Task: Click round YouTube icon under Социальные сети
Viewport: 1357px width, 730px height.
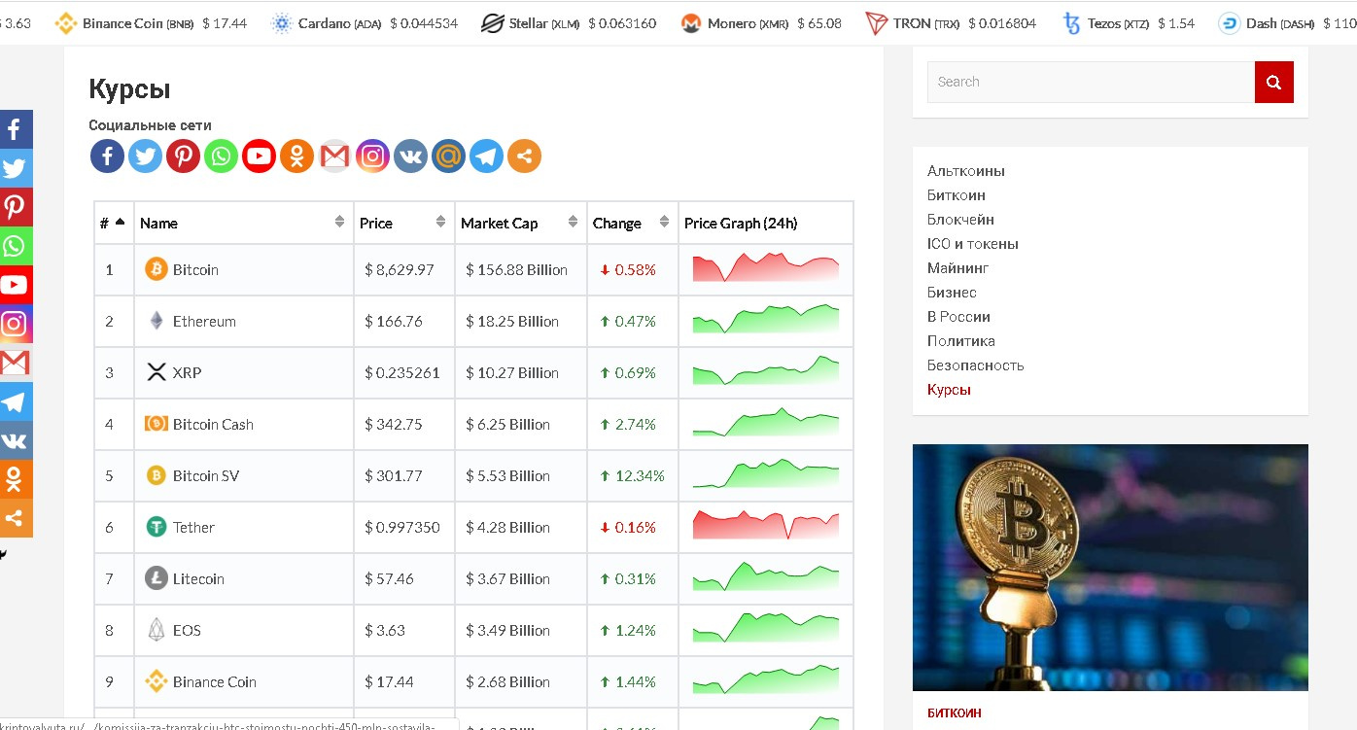Action: 259,156
